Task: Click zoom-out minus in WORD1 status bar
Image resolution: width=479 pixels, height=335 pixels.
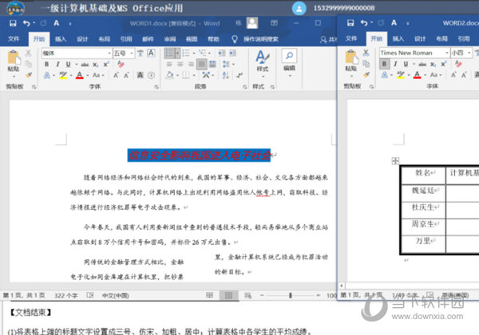Action: click(x=262, y=295)
